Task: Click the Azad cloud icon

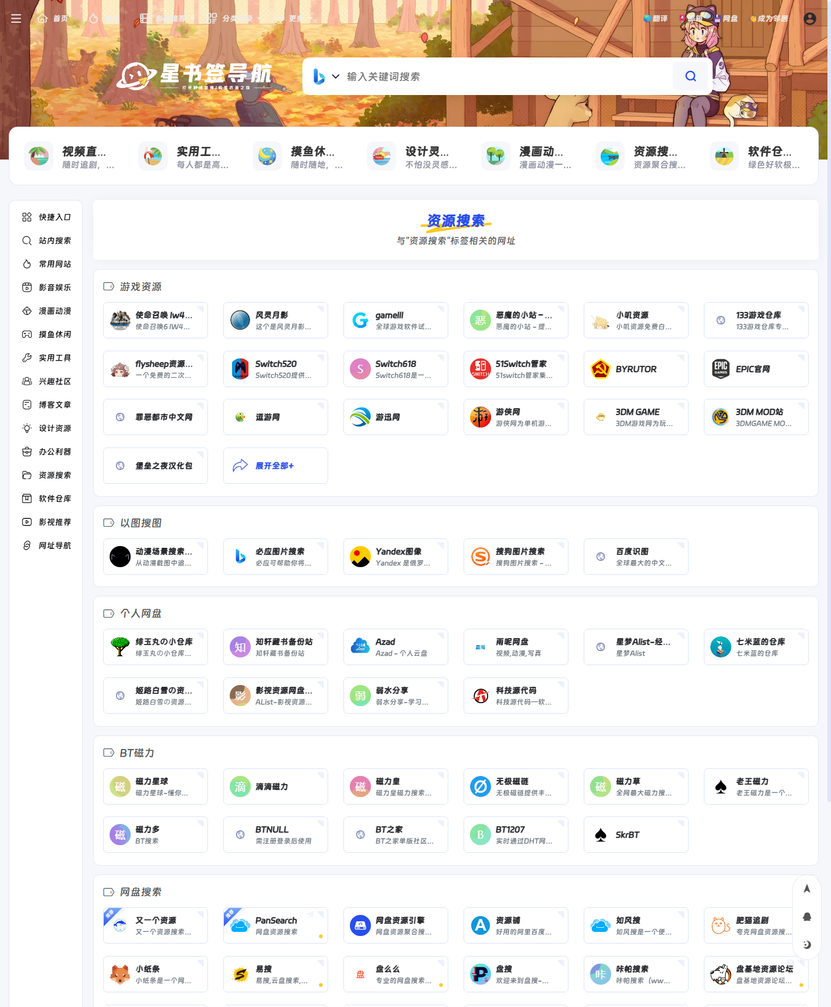Action: click(360, 647)
